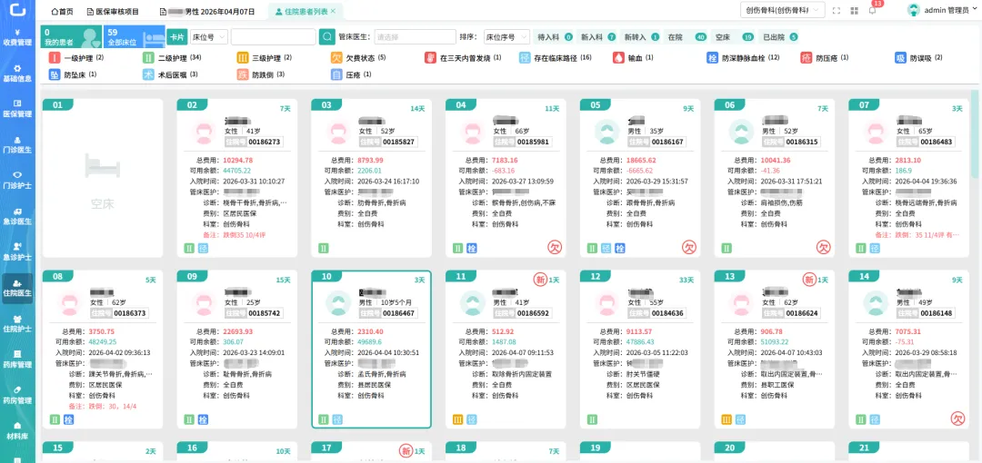982x463 pixels.
Task: Click the app logo at top-left
Action: tap(17, 10)
